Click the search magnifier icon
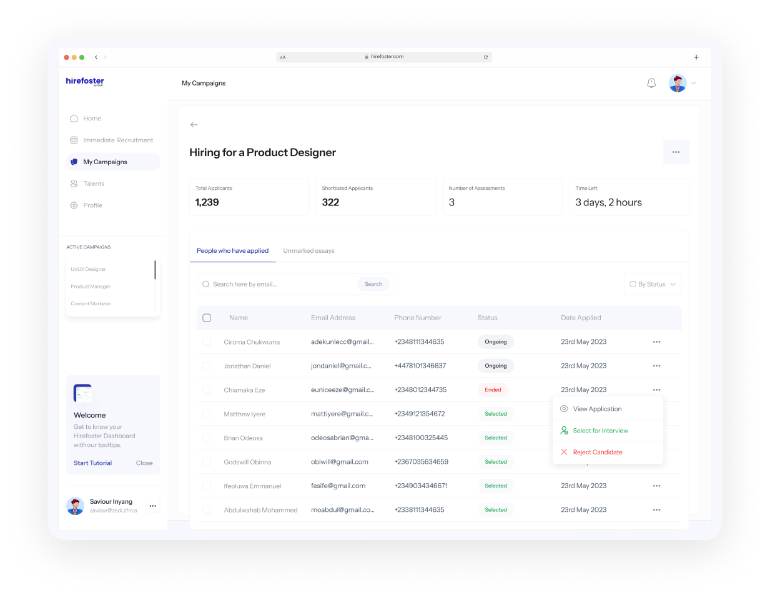 click(x=205, y=284)
